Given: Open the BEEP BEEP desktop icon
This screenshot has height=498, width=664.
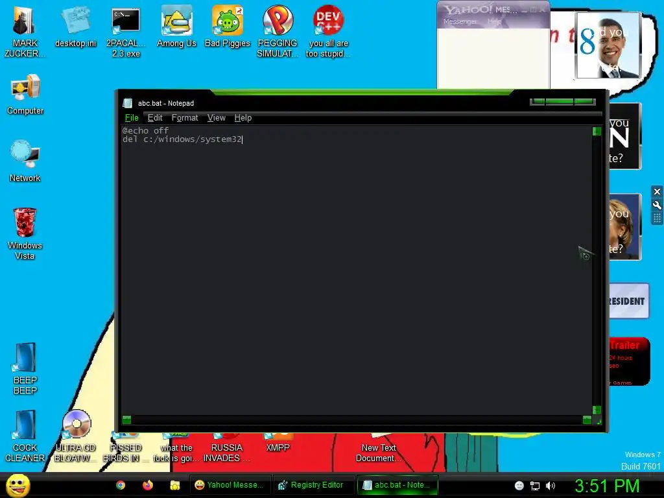Looking at the screenshot, I should click(x=25, y=368).
